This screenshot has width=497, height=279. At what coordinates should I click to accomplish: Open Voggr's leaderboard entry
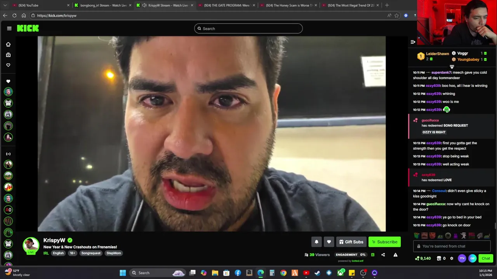[469, 53]
